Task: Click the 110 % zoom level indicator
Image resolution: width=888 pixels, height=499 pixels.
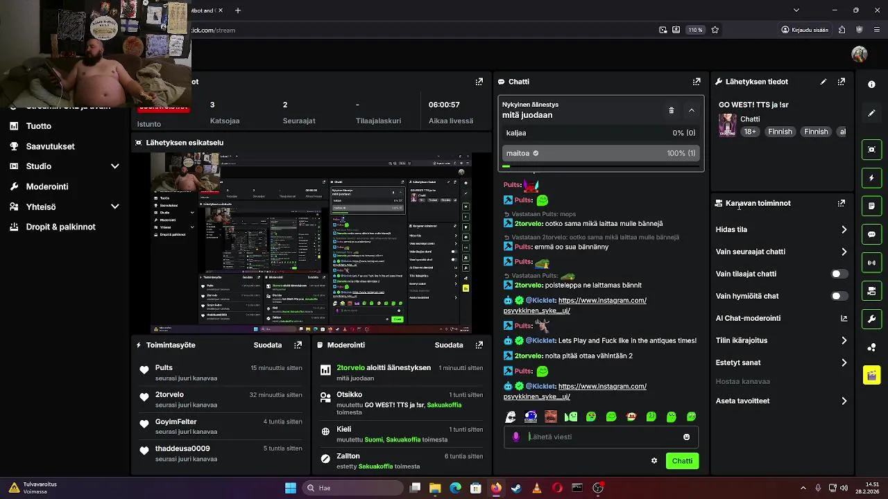Action: pyautogui.click(x=694, y=30)
